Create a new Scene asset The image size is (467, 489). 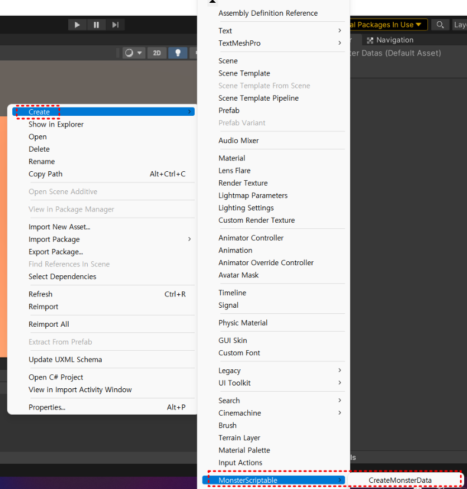click(x=273, y=61)
